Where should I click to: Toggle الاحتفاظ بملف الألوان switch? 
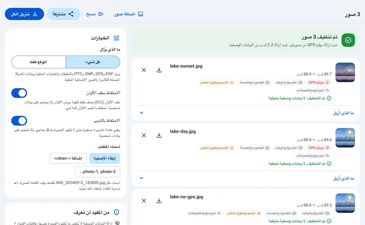pos(19,93)
